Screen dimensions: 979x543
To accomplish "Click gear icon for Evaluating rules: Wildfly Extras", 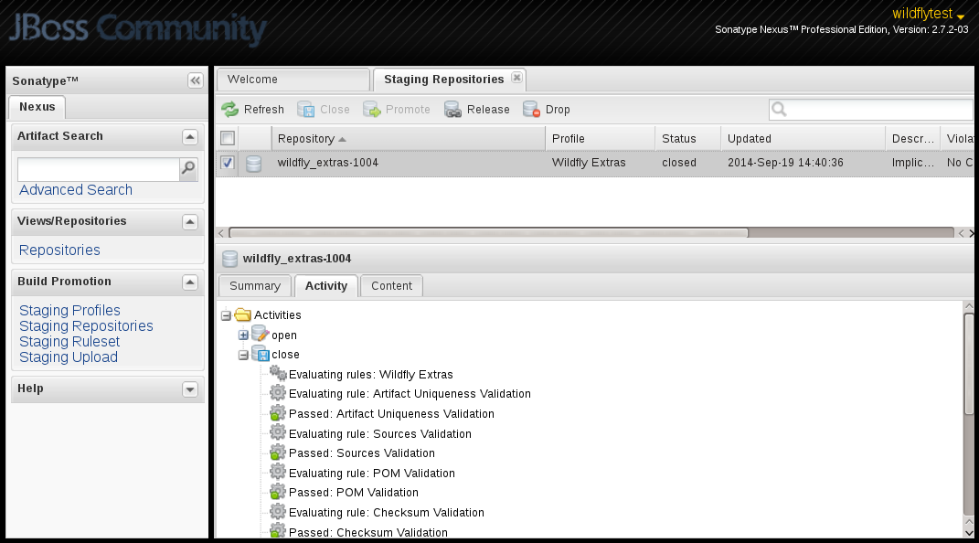I will point(278,374).
